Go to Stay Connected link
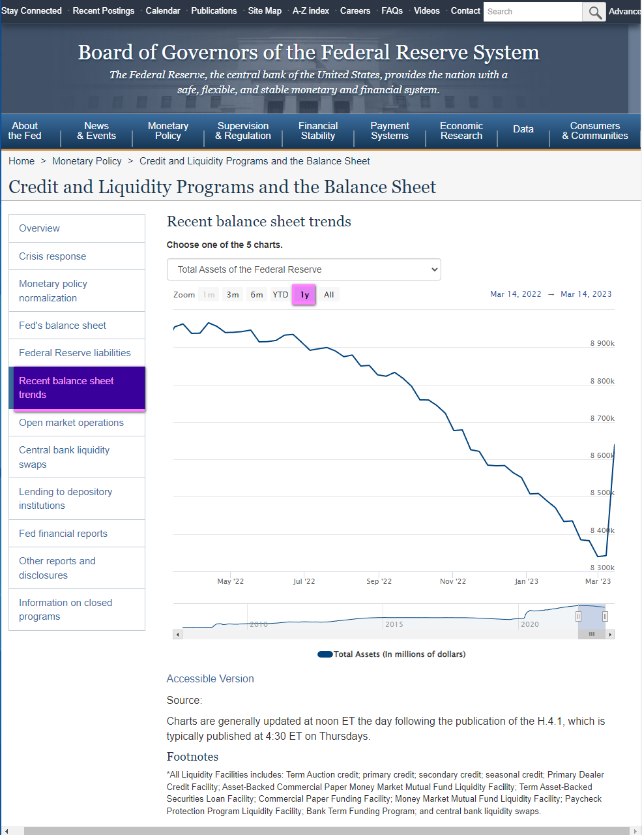This screenshot has height=835, width=642. point(31,11)
